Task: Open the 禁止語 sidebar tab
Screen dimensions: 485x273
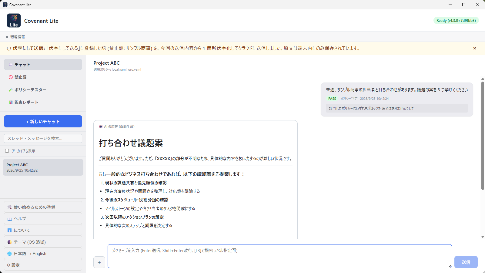Action: (43, 77)
